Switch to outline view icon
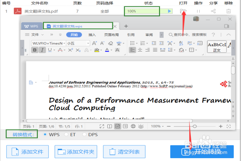The image size is (241, 161). pyautogui.click(x=125, y=126)
